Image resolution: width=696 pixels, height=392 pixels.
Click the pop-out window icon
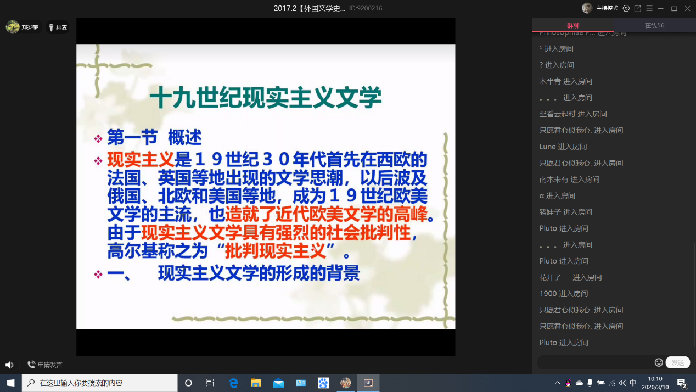[638, 8]
